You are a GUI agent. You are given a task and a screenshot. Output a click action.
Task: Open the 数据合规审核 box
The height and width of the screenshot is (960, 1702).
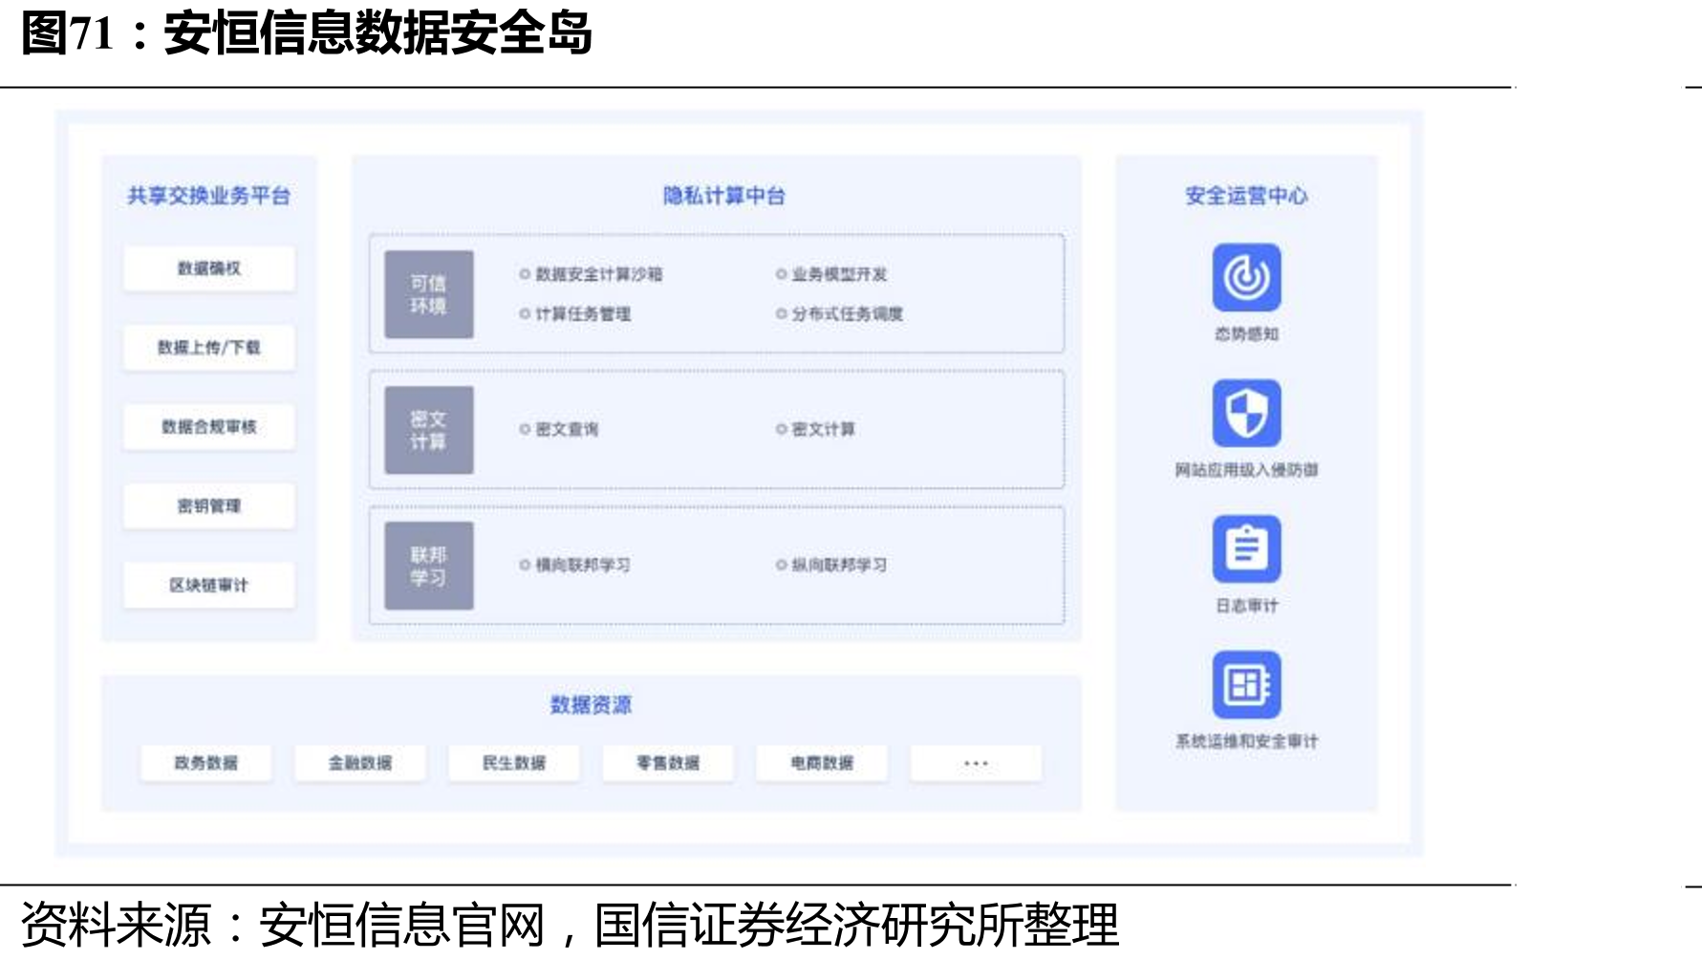[209, 427]
